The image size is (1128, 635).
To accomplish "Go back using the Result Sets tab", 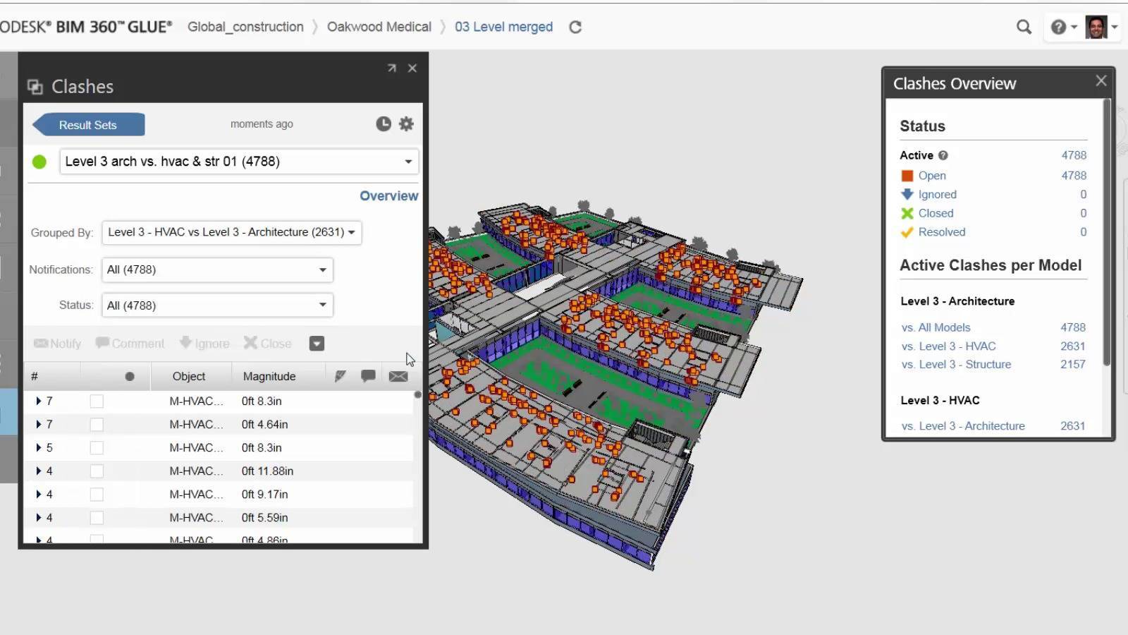I will 87,124.
